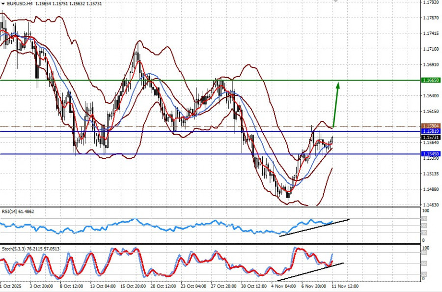Click the 3 Oct 20:00 time label

click(x=41, y=286)
